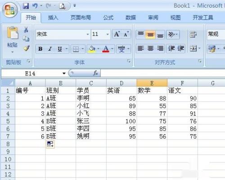The height and width of the screenshot is (180, 225).
Task: Open the 审阅 tab
Action: (153, 18)
